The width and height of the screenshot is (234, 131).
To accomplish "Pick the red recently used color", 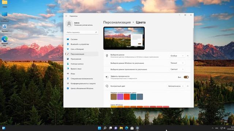I will [127, 97].
